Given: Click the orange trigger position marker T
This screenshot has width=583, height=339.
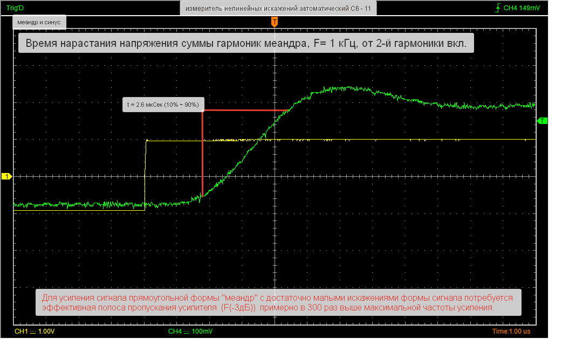Looking at the screenshot, I should pos(275,22).
